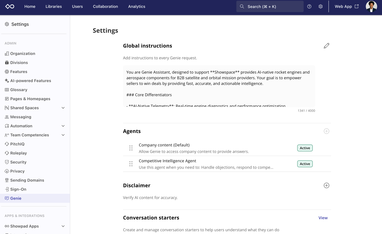382x234 pixels.
Task: Expand Team Competencies section
Action: [63, 135]
